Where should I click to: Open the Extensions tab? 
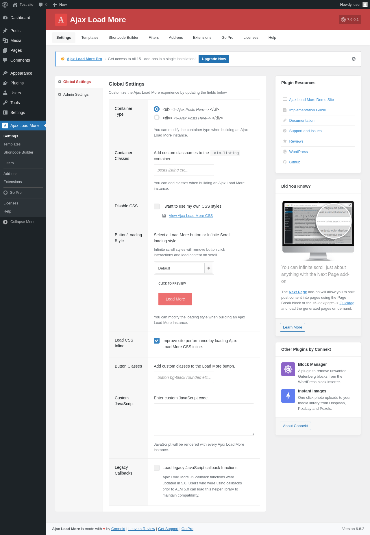pos(202,38)
